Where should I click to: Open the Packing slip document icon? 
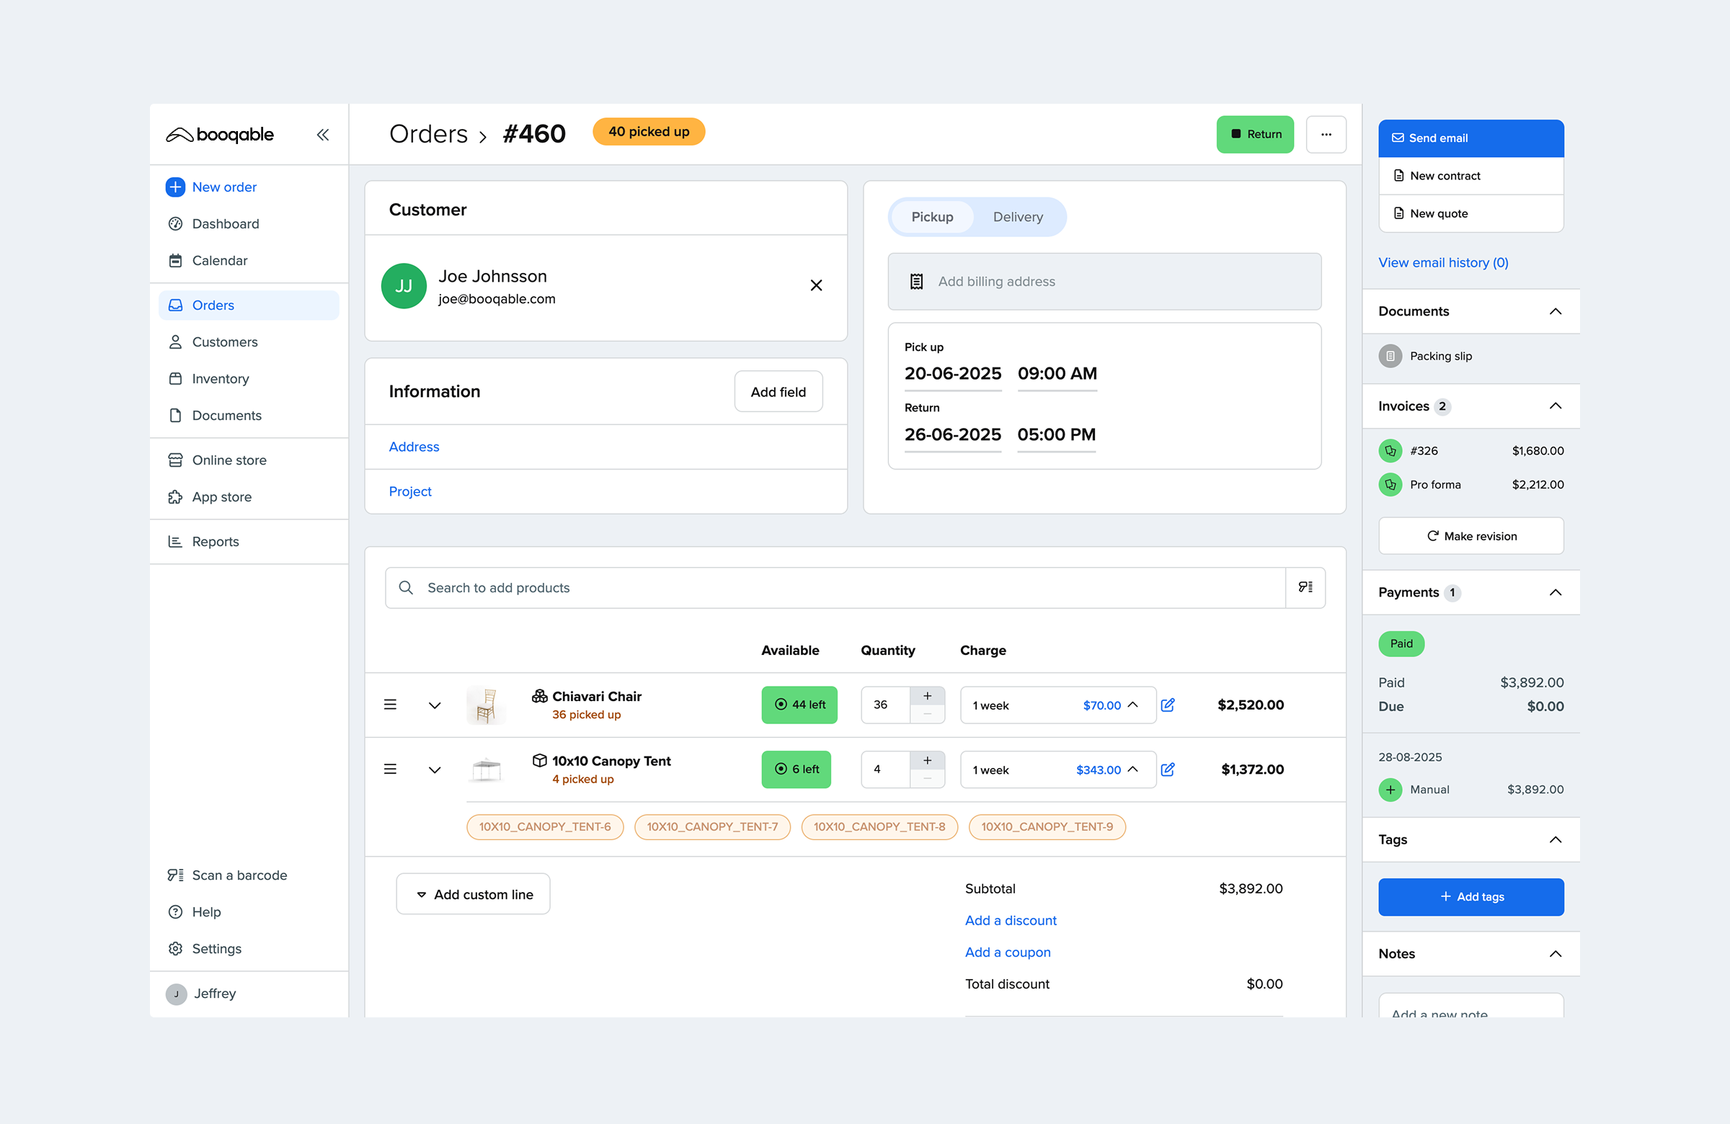[x=1390, y=356]
